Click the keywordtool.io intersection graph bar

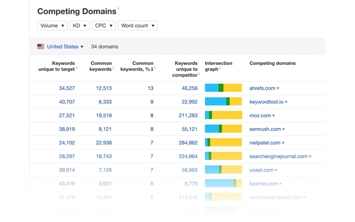tap(223, 102)
